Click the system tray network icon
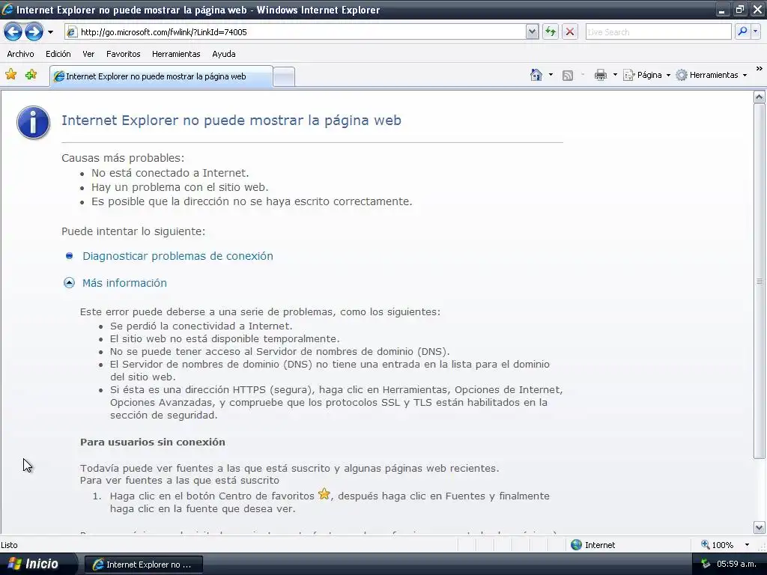 point(705,564)
